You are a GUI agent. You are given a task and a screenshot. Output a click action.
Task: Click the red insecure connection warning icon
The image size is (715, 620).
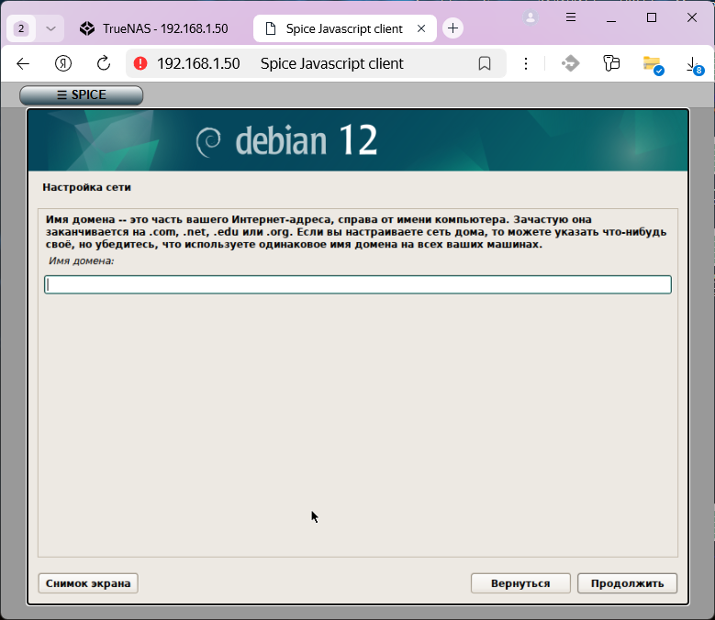140,63
